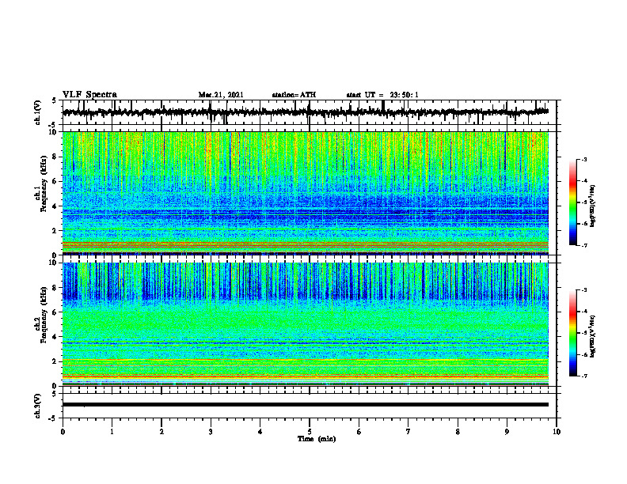Viewport: 627px width, 484px height.
Task: Click the ch.1 spectrogram color scale bar
Action: (572, 202)
